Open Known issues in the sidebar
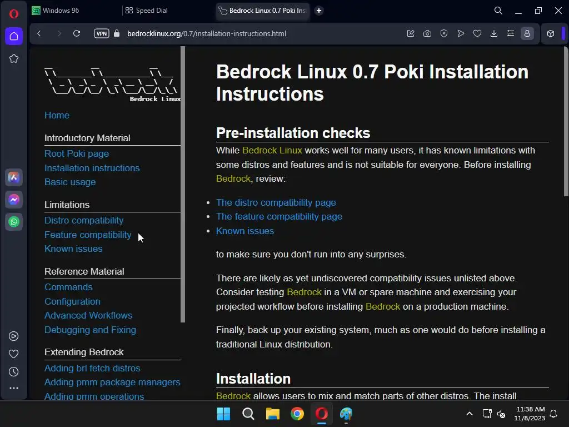The width and height of the screenshot is (569, 427). 73,249
